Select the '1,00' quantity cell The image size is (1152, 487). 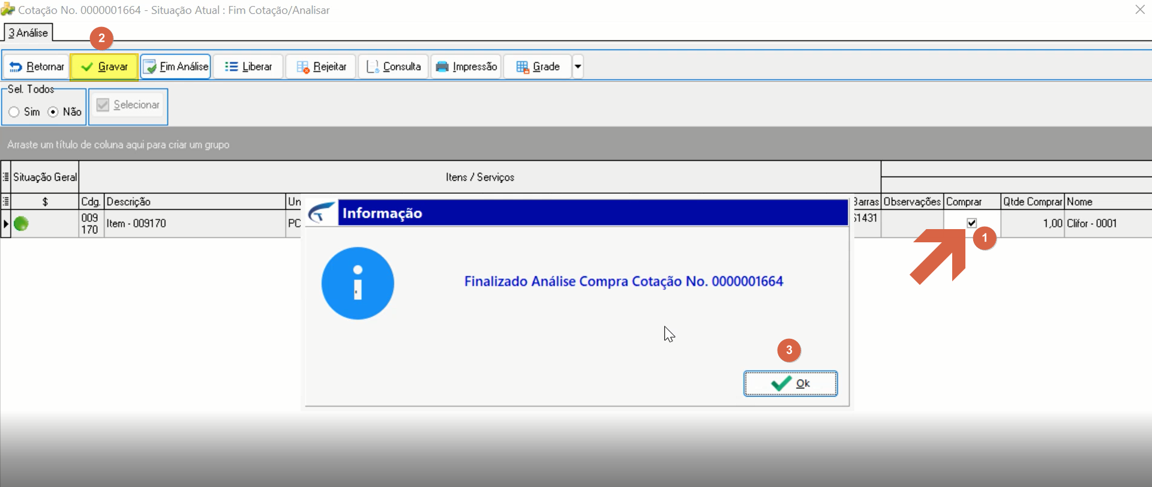[1033, 223]
